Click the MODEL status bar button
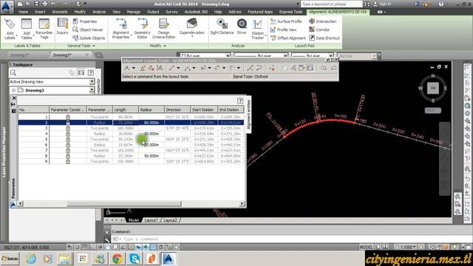The image size is (473, 266). click(367, 247)
